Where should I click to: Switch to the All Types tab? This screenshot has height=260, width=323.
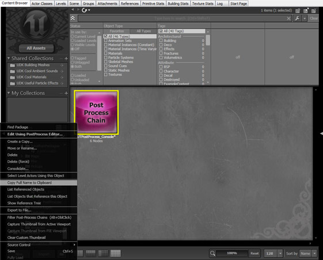pyautogui.click(x=143, y=31)
